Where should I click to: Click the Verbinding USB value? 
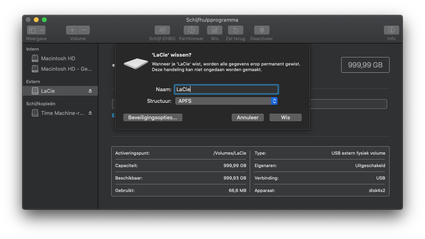click(381, 178)
